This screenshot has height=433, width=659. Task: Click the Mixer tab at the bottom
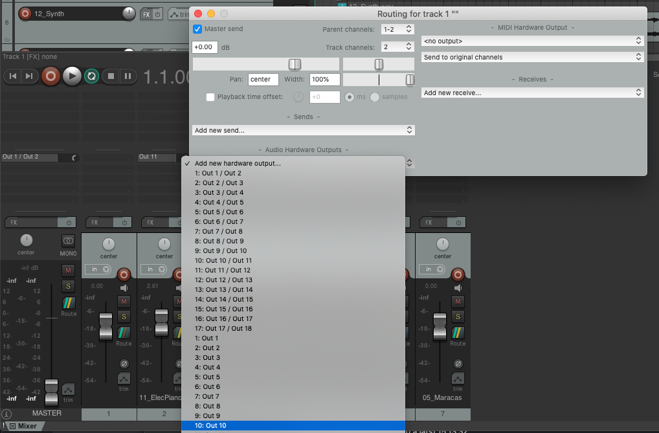(x=24, y=427)
